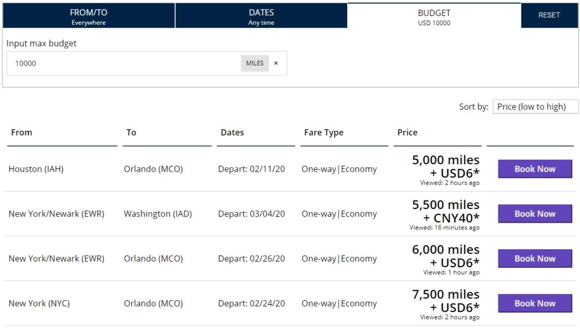Click the Houston (IAH) origin cell

tap(36, 169)
